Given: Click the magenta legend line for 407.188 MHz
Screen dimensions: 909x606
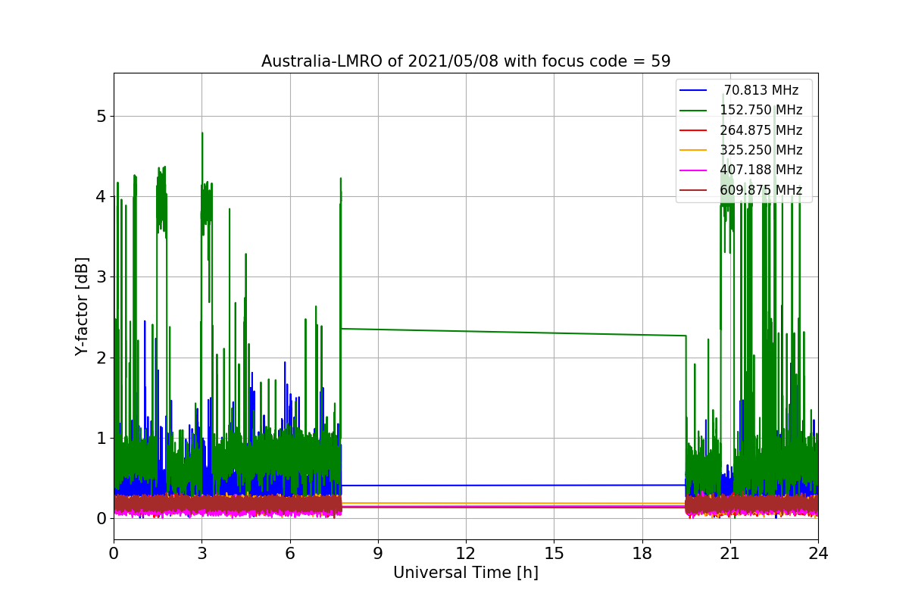Looking at the screenshot, I should 693,170.
